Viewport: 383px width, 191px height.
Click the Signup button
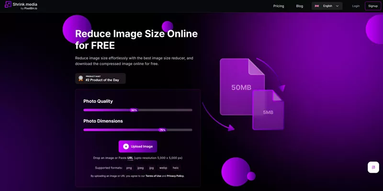[x=373, y=6]
